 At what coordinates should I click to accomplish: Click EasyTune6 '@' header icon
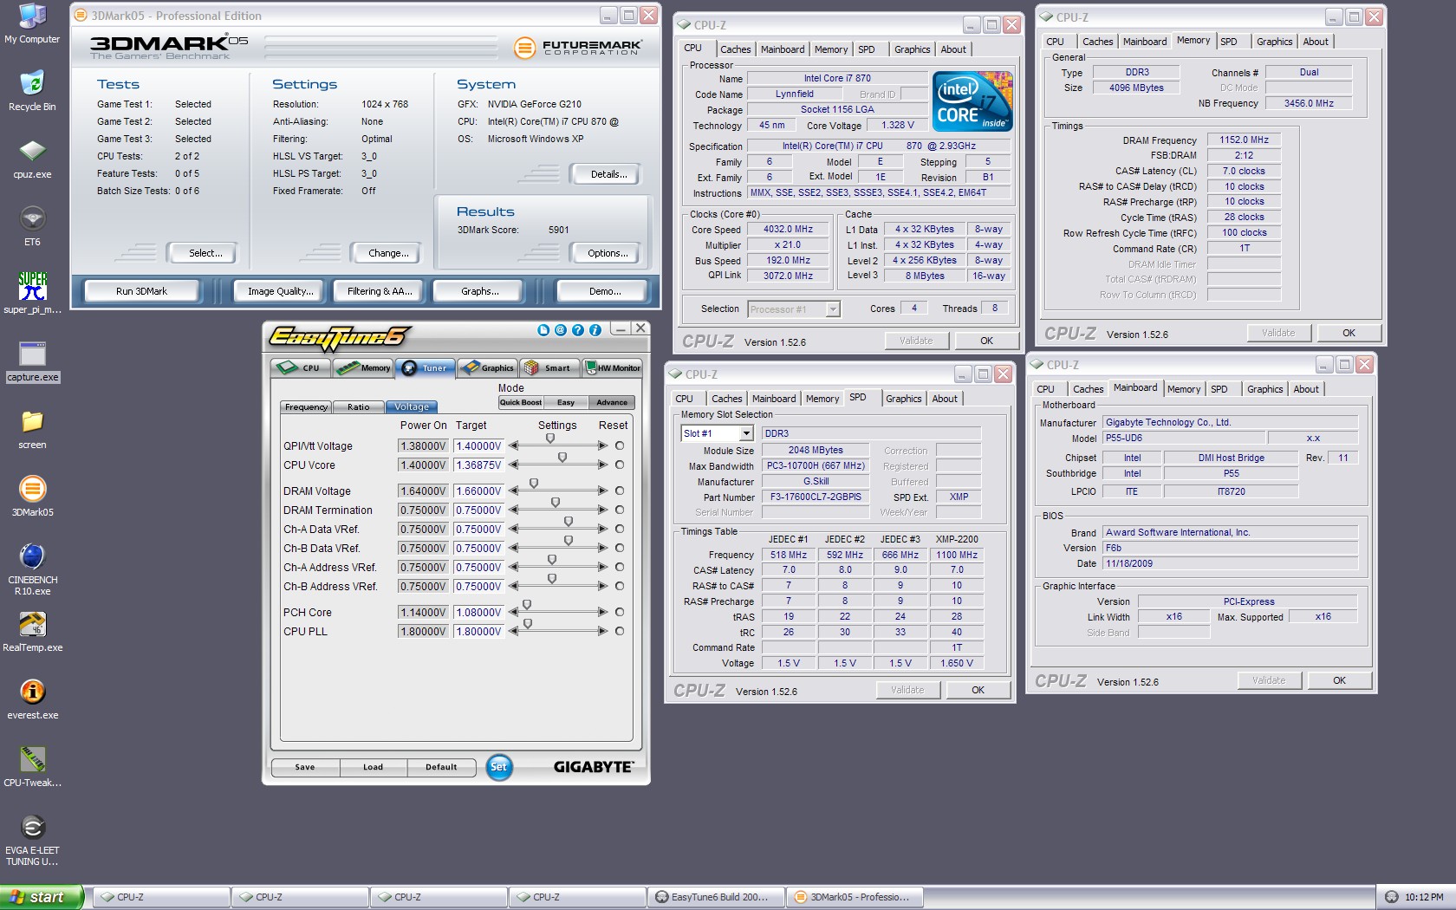[560, 330]
